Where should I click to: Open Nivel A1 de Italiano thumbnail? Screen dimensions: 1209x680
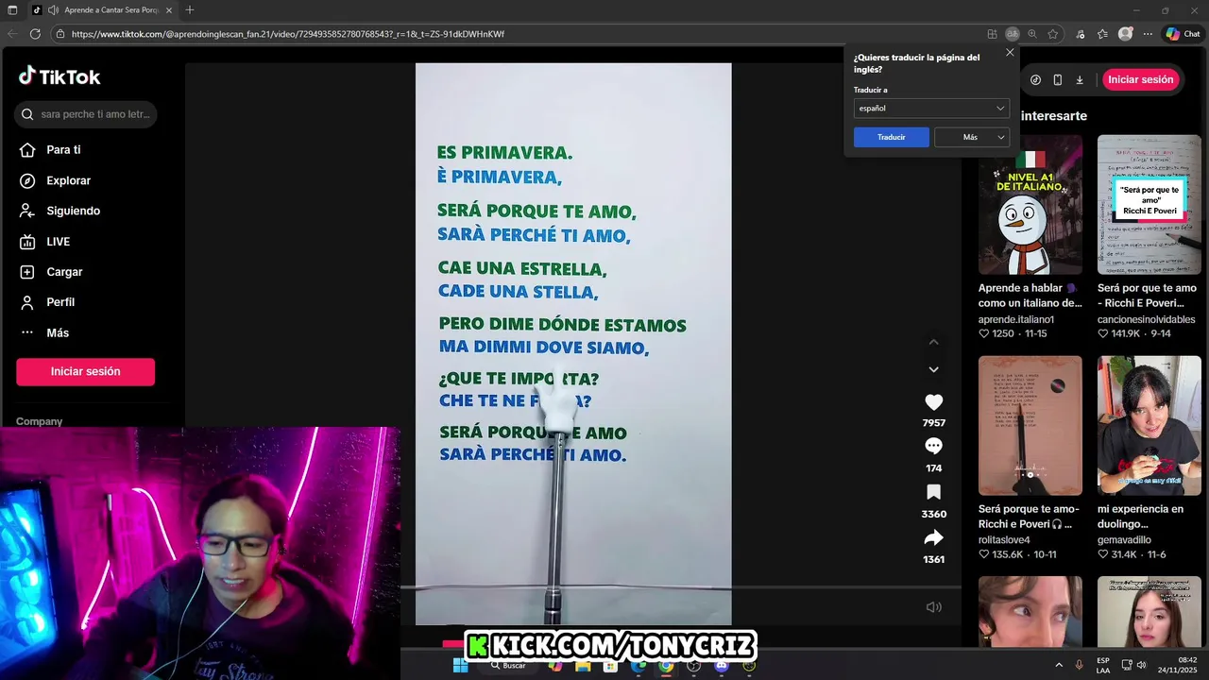click(1030, 204)
